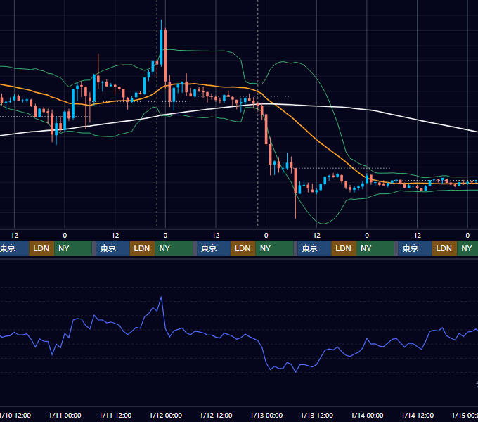This screenshot has height=422, width=478.
Task: Click the 1/11 00:00 date label
Action: click(65, 415)
